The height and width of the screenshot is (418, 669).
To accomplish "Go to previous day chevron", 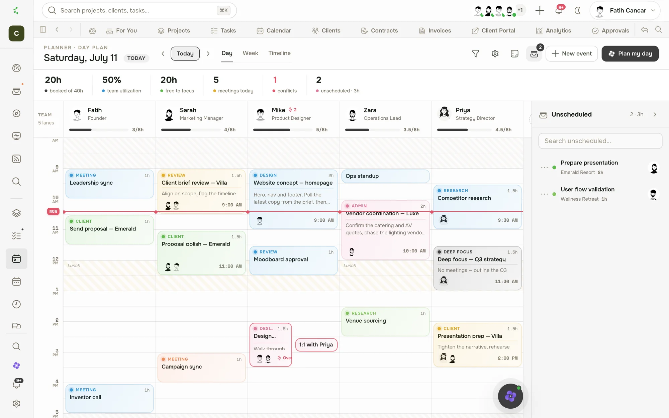I will (x=163, y=54).
